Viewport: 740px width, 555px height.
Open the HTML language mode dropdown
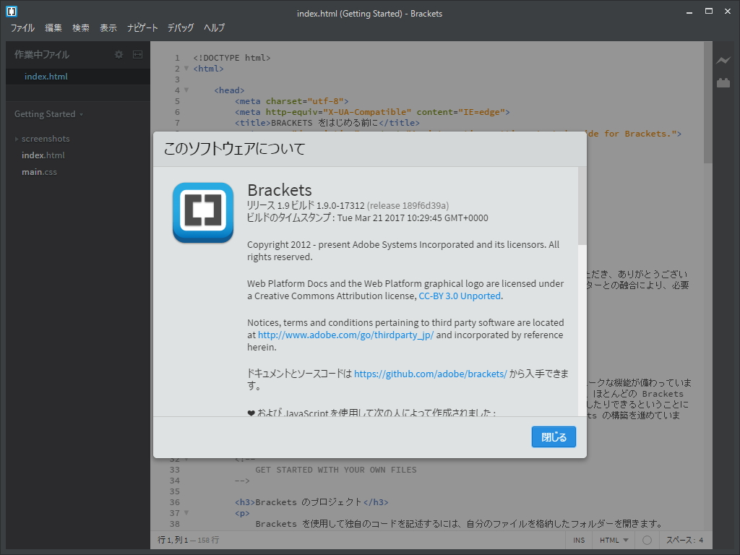click(x=613, y=540)
